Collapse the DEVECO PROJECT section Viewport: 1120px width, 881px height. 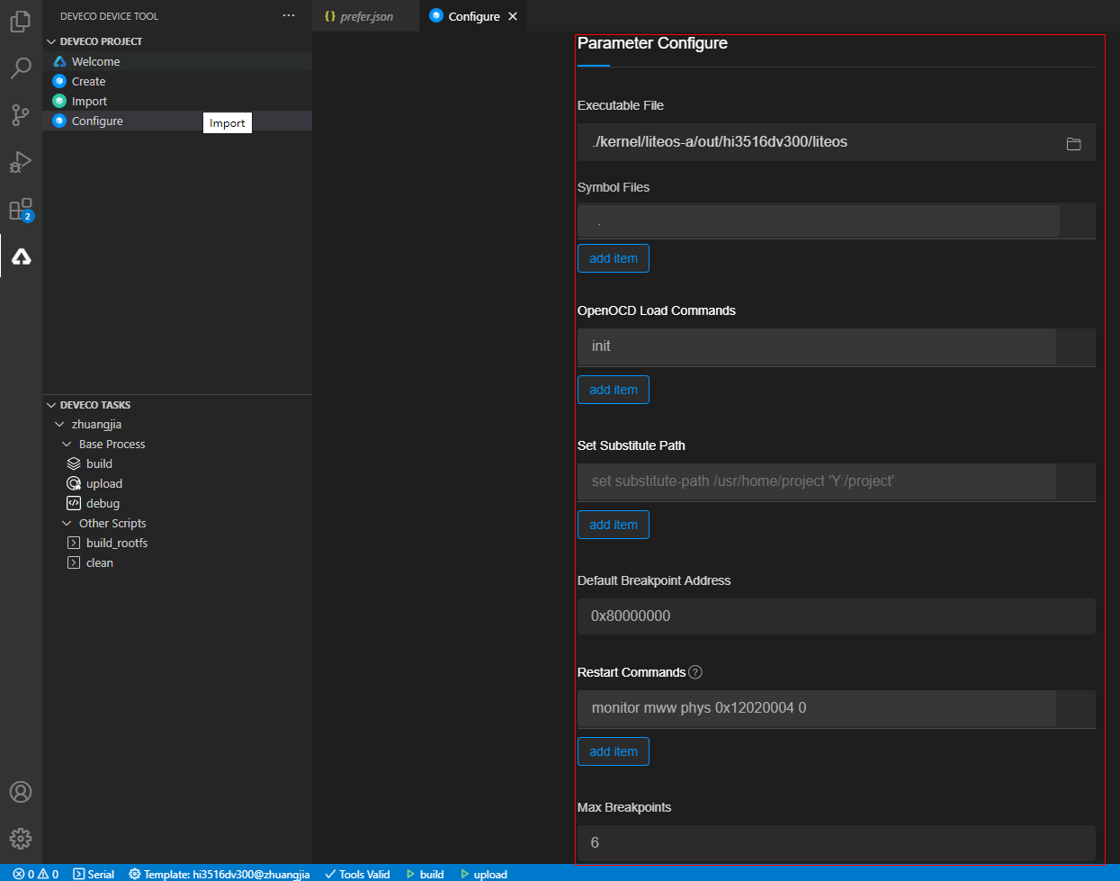pyautogui.click(x=51, y=41)
